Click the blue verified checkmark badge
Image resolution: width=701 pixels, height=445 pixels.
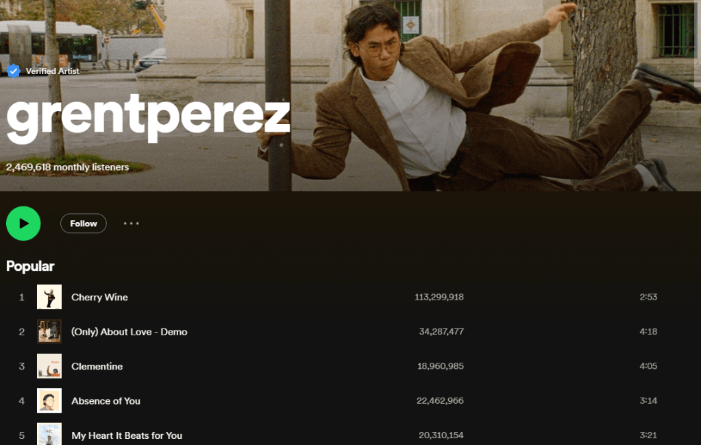(x=13, y=71)
